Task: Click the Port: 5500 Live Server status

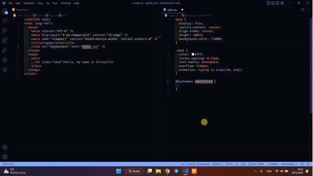Action: [x=256, y=164]
